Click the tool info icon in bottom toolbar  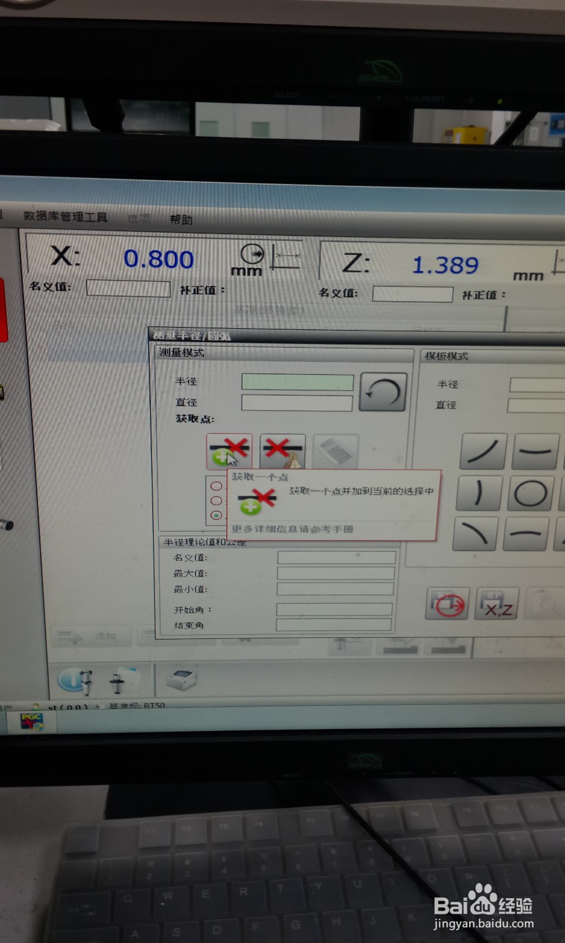click(x=75, y=680)
